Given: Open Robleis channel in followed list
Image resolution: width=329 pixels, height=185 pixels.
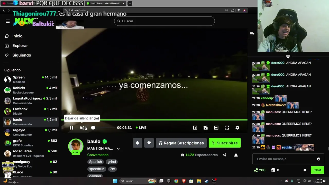Looking at the screenshot, I should pyautogui.click(x=31, y=90).
